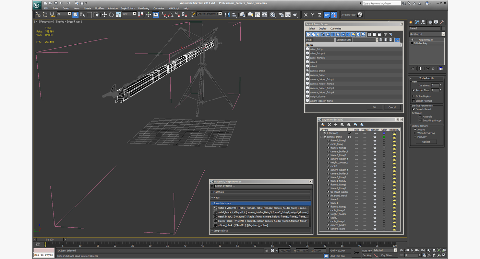480x259 pixels.
Task: Open the MAXScript menu
Action: (x=174, y=8)
